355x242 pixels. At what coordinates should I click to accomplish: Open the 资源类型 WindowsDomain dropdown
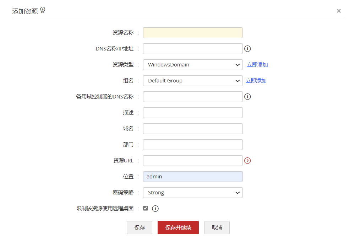click(193, 65)
